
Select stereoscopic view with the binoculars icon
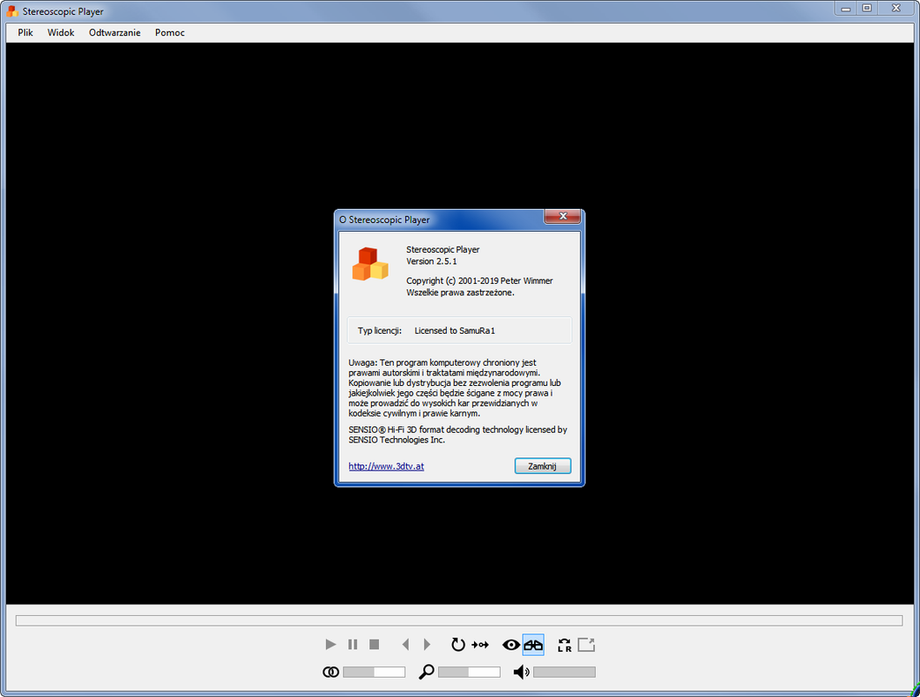point(533,645)
